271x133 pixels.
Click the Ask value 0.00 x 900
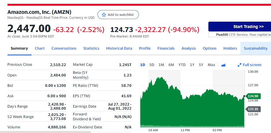[x=57, y=96]
